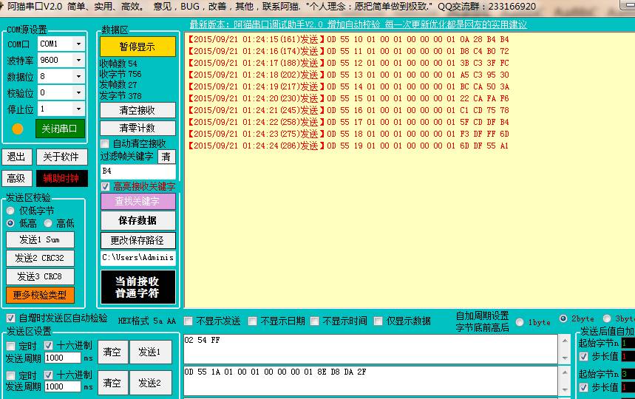Click send box starting 0D 55 1A

point(371,381)
